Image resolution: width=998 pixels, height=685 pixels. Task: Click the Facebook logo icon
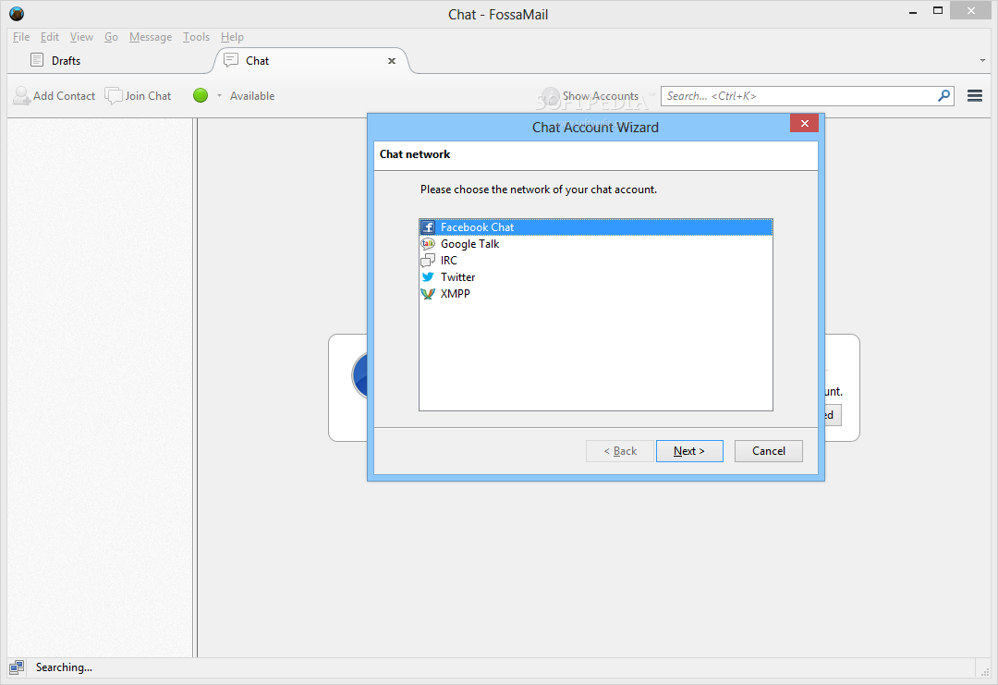pos(429,227)
